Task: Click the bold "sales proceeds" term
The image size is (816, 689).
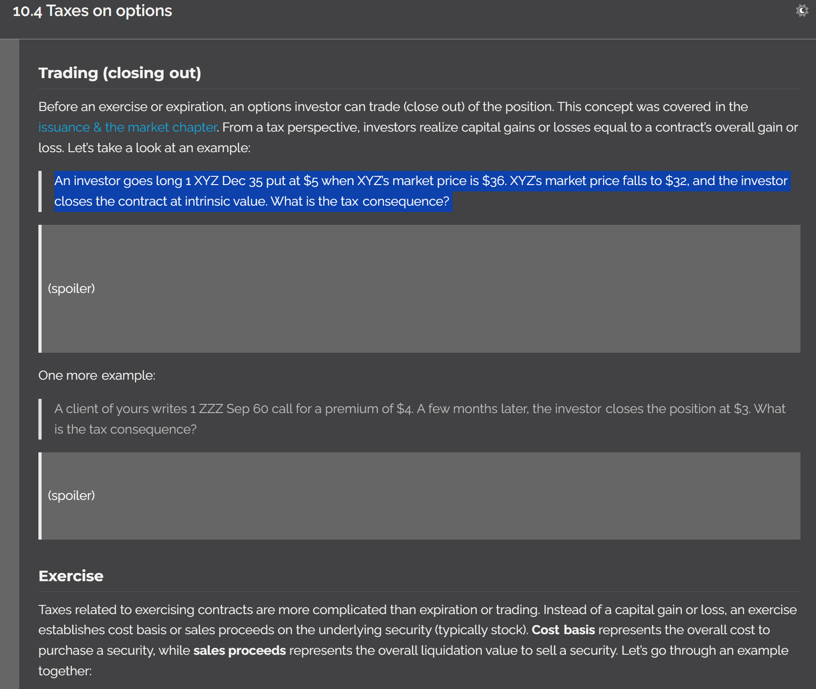Action: [240, 651]
